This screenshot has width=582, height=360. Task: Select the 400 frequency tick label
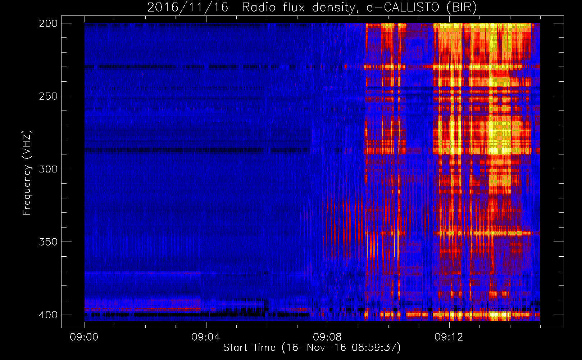48,315
